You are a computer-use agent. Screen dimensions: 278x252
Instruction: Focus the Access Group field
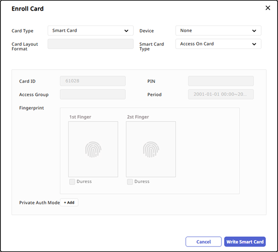tap(93, 95)
